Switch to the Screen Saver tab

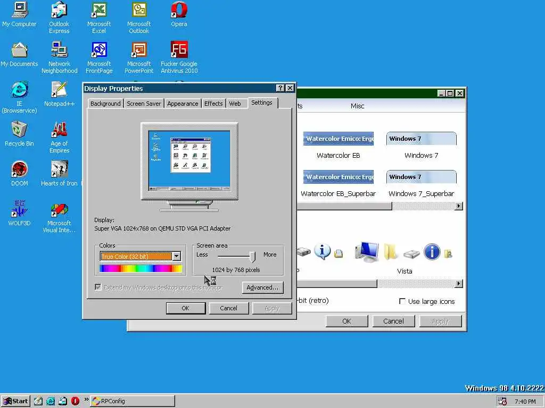click(x=144, y=104)
